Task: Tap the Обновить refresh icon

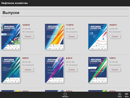Action: 65,95
